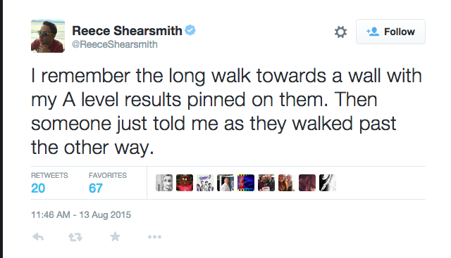Open the 11:46 AM - 13 Aug 2015 timestamp
The image size is (451, 258).
81,214
